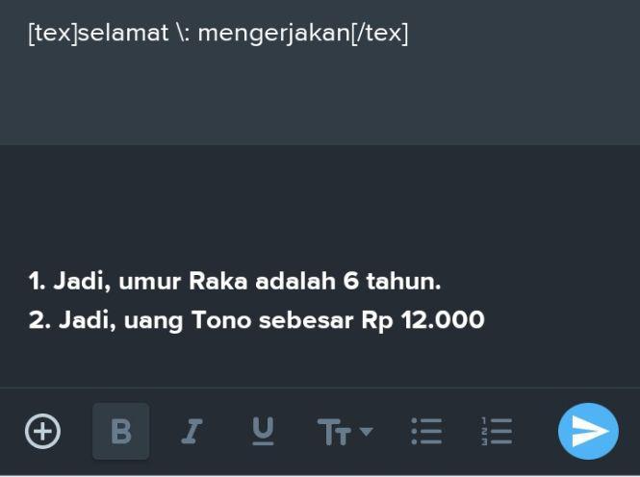The height and width of the screenshot is (477, 640).
Task: Click at end of 'Rp 12.000' line
Action: tap(485, 319)
